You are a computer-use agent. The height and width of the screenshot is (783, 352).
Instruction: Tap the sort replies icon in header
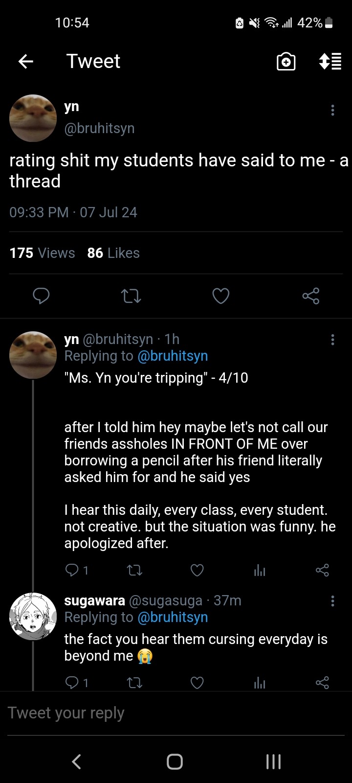[330, 62]
